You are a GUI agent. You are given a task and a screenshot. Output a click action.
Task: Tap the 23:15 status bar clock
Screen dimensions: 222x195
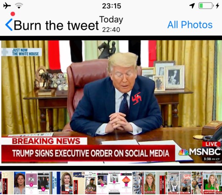tap(112, 6)
